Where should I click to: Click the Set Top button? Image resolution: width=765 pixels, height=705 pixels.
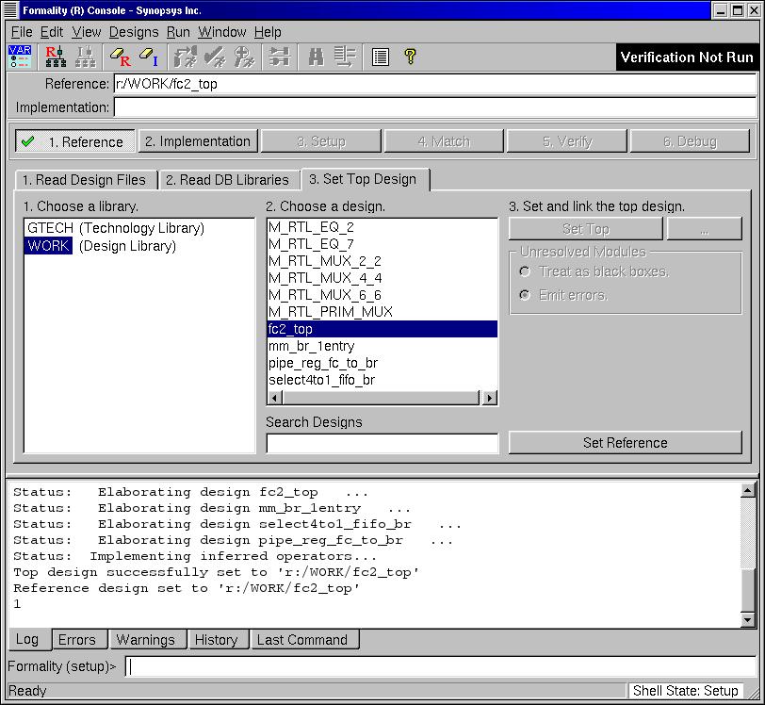point(585,228)
